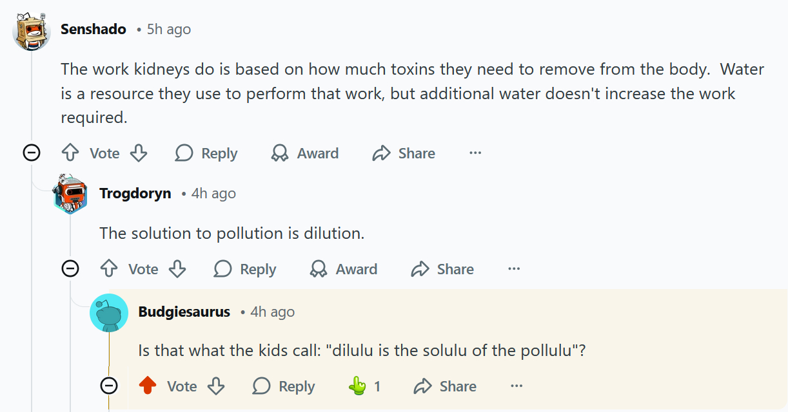The width and height of the screenshot is (788, 412).
Task: Remove upvote on Budgiesaurus's comment
Action: tap(148, 386)
